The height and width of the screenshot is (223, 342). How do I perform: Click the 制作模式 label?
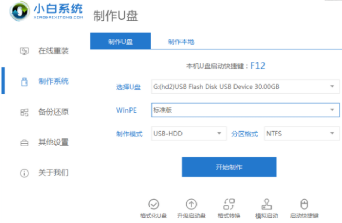click(129, 134)
